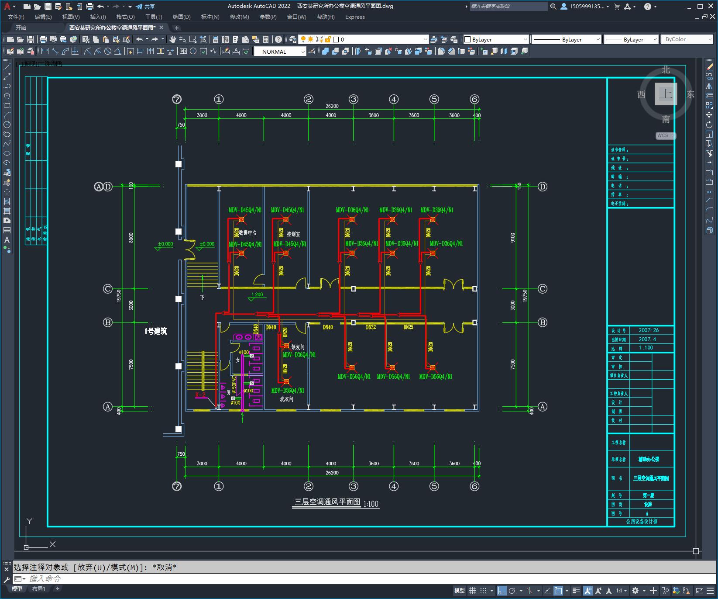The width and height of the screenshot is (718, 599).
Task: Switch to the 布局1 layout tab
Action: tap(39, 589)
